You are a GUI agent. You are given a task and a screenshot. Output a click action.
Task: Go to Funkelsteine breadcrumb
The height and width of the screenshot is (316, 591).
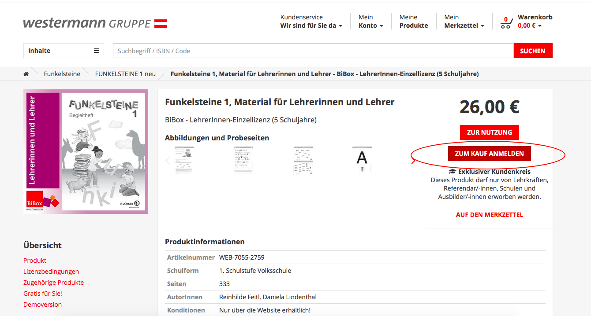pos(62,74)
